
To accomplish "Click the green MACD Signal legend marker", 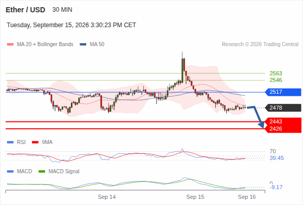I will click(x=42, y=171).
